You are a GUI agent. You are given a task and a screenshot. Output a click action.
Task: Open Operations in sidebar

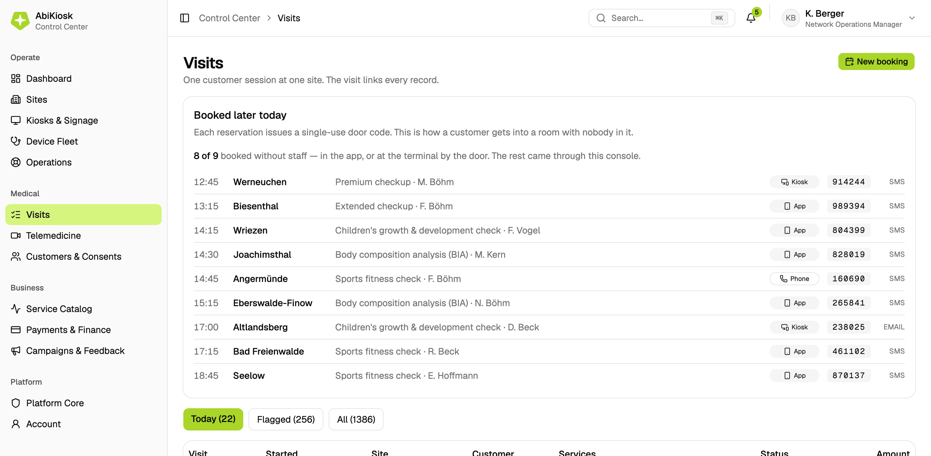tap(83, 163)
